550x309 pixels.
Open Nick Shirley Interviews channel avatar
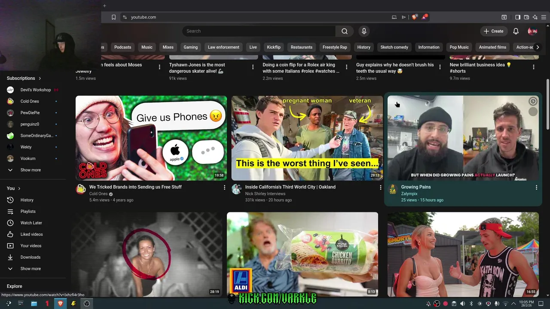(236, 189)
